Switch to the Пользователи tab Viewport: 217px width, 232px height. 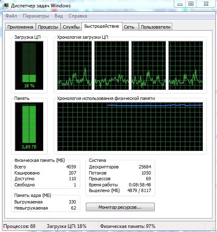156,27
